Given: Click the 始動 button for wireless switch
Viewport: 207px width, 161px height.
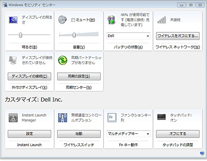Looking at the screenshot, I should click(x=79, y=134).
